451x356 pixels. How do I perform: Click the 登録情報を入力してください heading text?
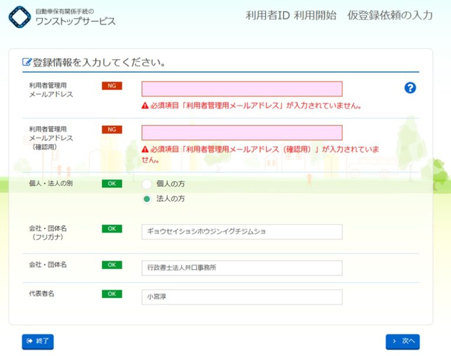coord(99,62)
